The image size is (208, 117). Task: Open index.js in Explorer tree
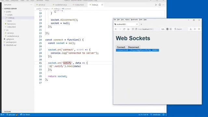(11, 18)
